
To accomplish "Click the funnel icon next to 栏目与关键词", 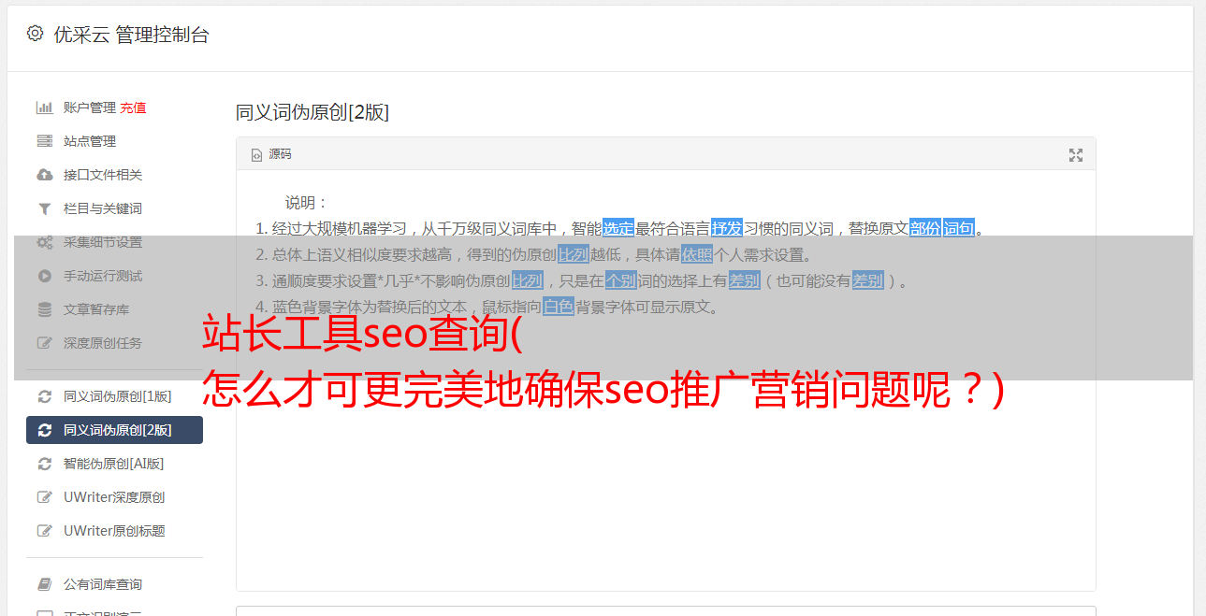I will [44, 208].
